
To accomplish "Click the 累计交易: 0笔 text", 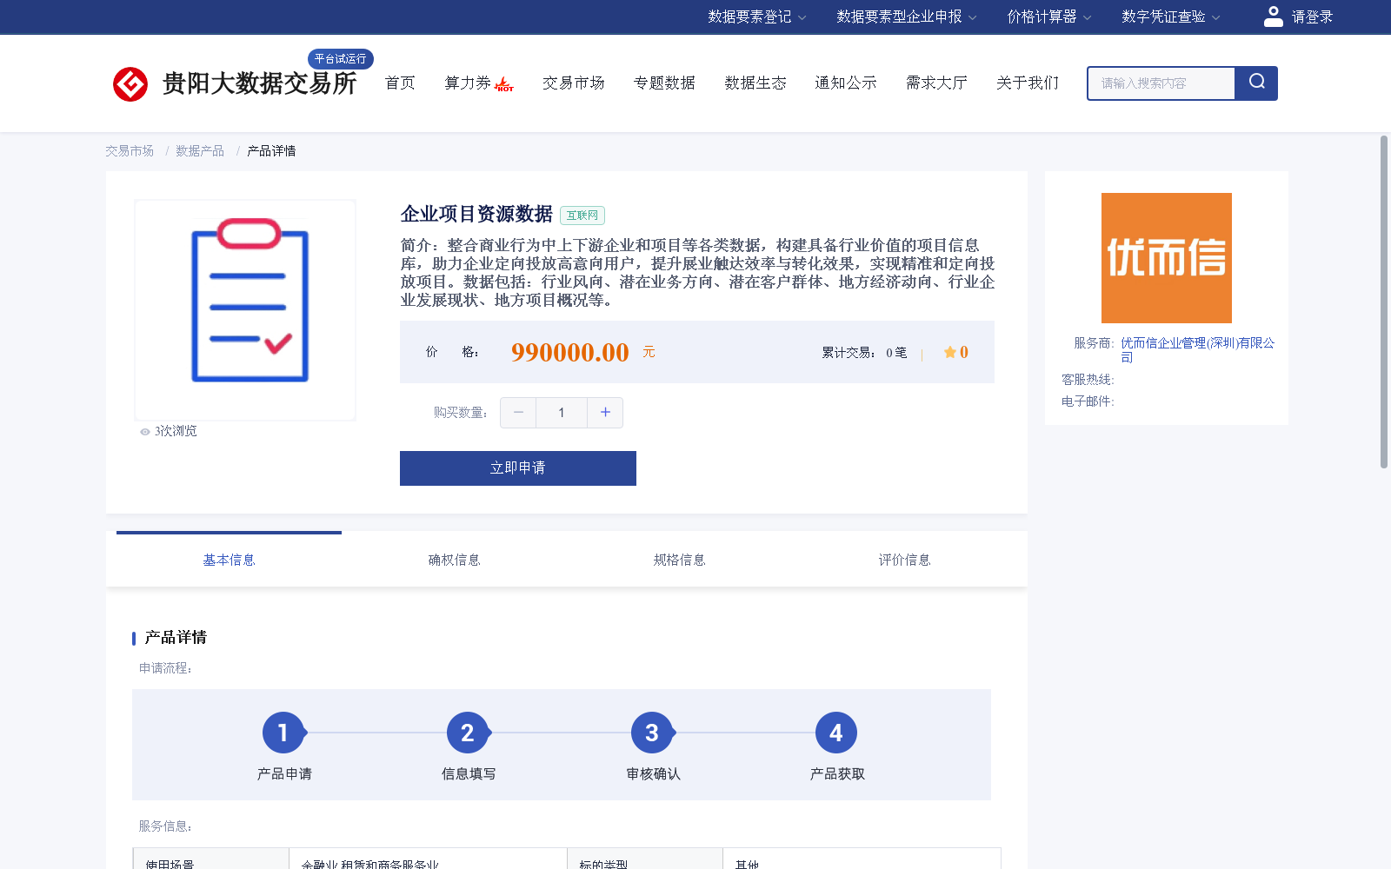I will click(864, 353).
